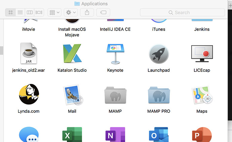Screen dimensions: 232x142
Task: Click the Applications window title folder icon
Action: coord(77,4)
